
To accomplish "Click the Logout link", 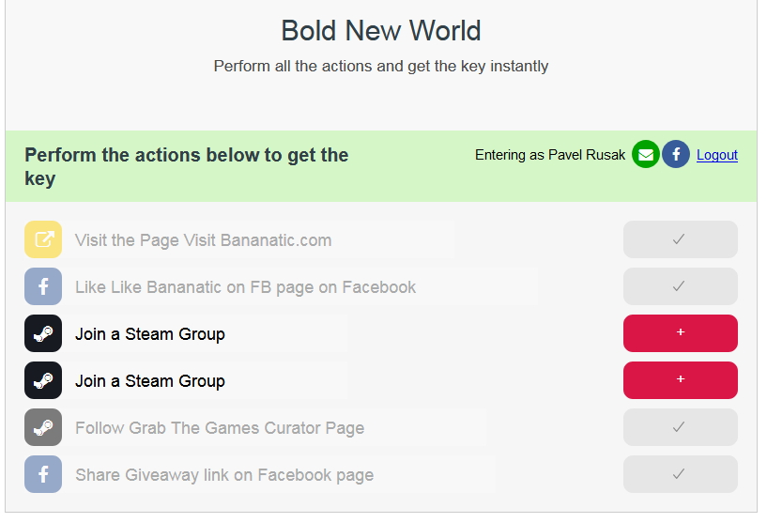I will pyautogui.click(x=716, y=155).
